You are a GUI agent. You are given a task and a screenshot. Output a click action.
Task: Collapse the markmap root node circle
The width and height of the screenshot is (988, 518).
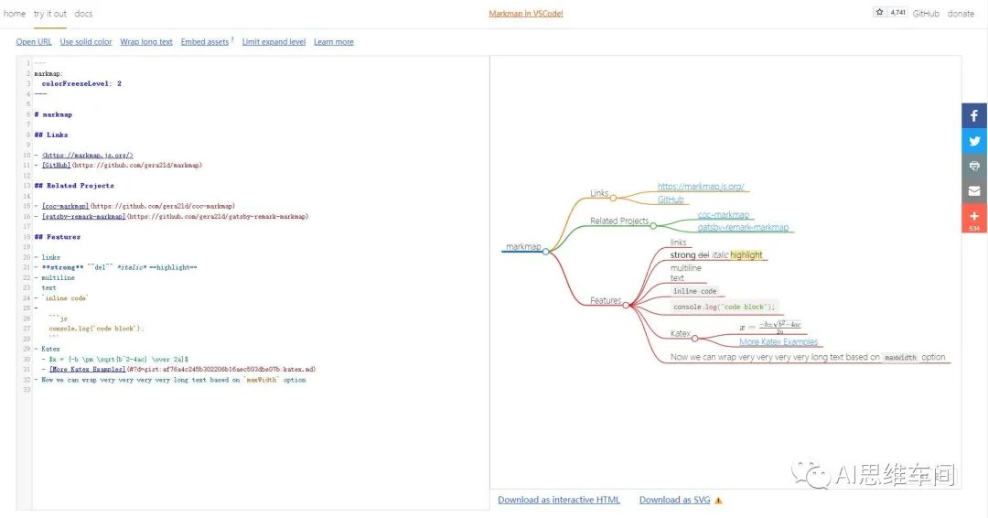point(545,252)
